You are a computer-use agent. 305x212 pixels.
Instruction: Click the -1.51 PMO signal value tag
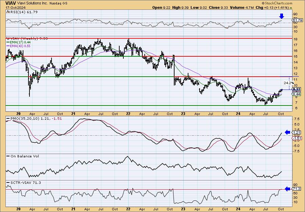(x=297, y=138)
